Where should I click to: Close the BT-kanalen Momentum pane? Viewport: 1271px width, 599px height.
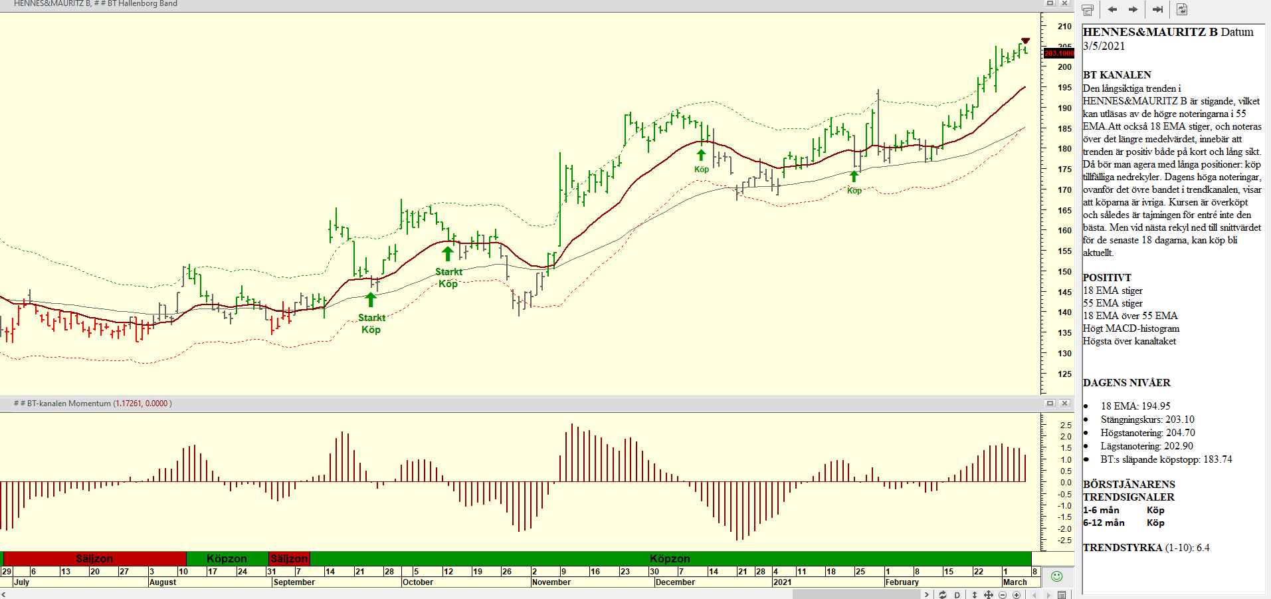[1064, 404]
